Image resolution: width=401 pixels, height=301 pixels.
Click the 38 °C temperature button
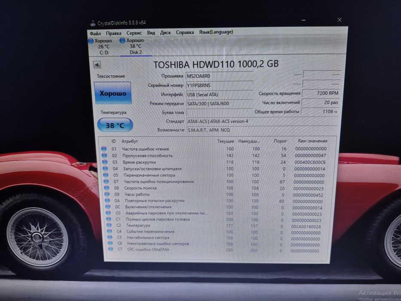(x=115, y=125)
